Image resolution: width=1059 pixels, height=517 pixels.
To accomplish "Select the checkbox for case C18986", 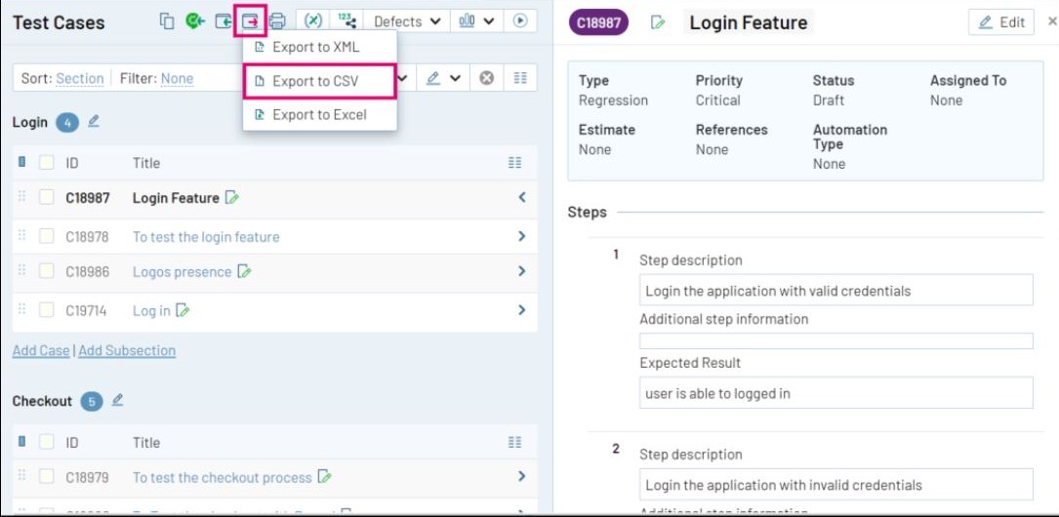I will (47, 272).
